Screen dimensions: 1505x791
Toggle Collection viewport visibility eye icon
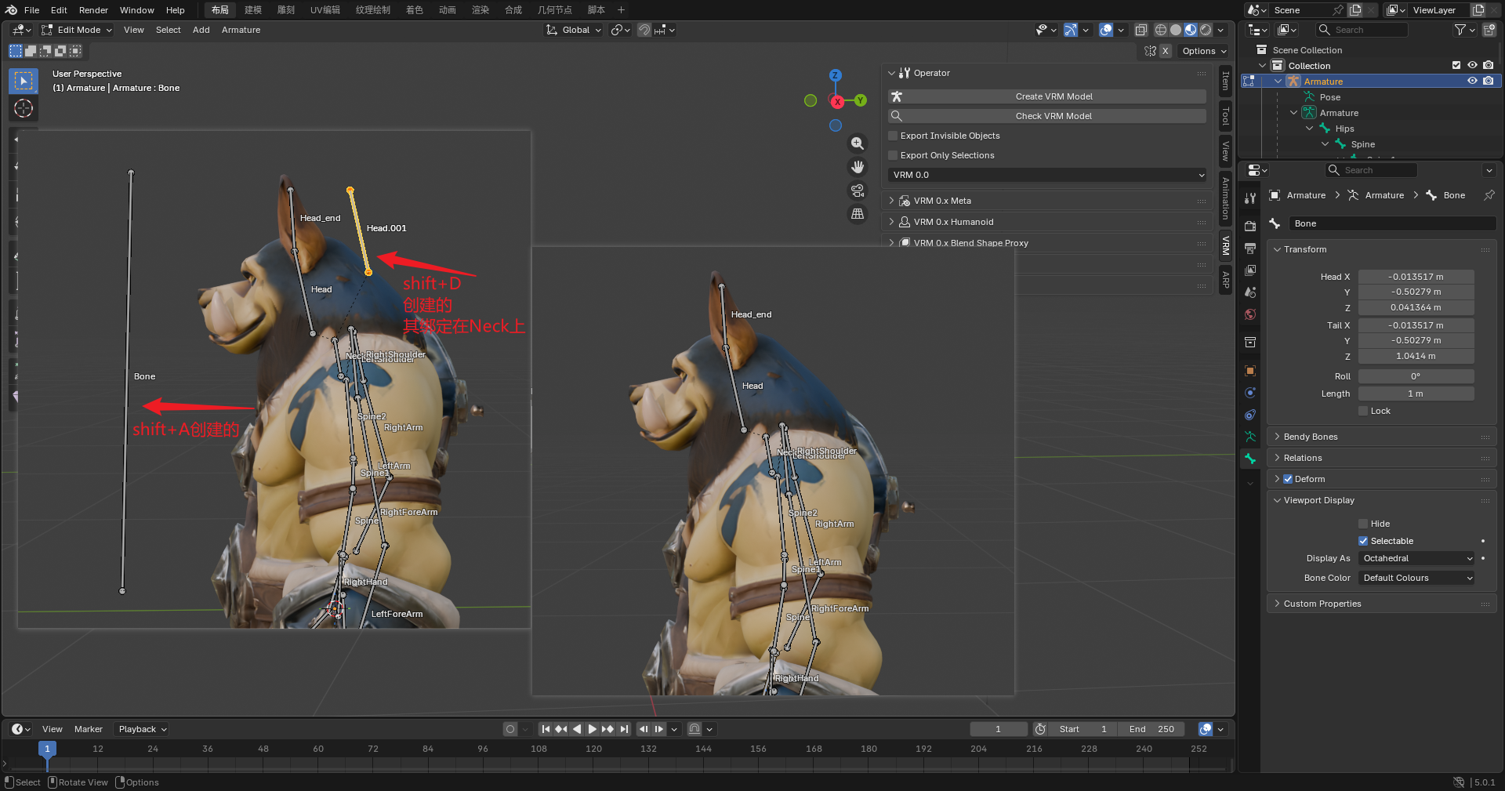pyautogui.click(x=1472, y=66)
